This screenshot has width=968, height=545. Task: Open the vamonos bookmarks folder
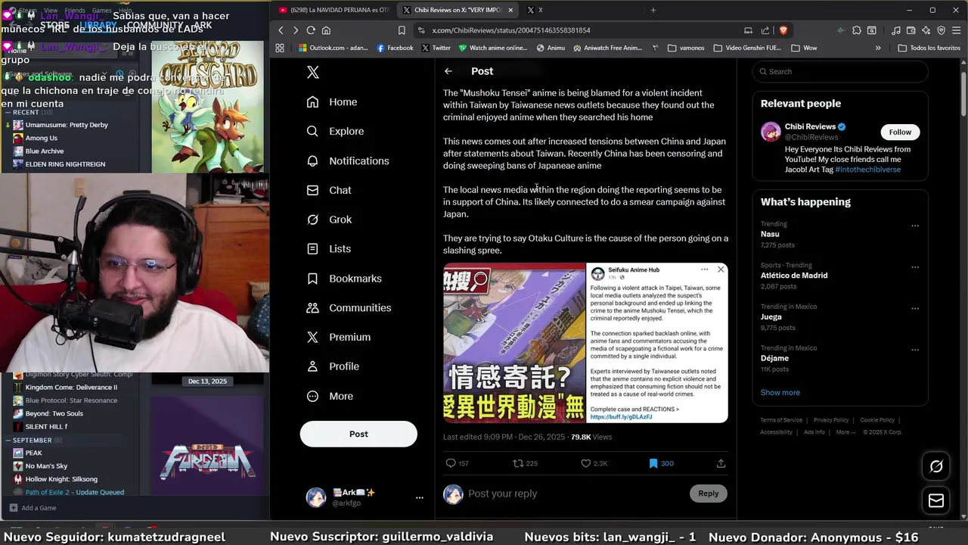pos(686,48)
